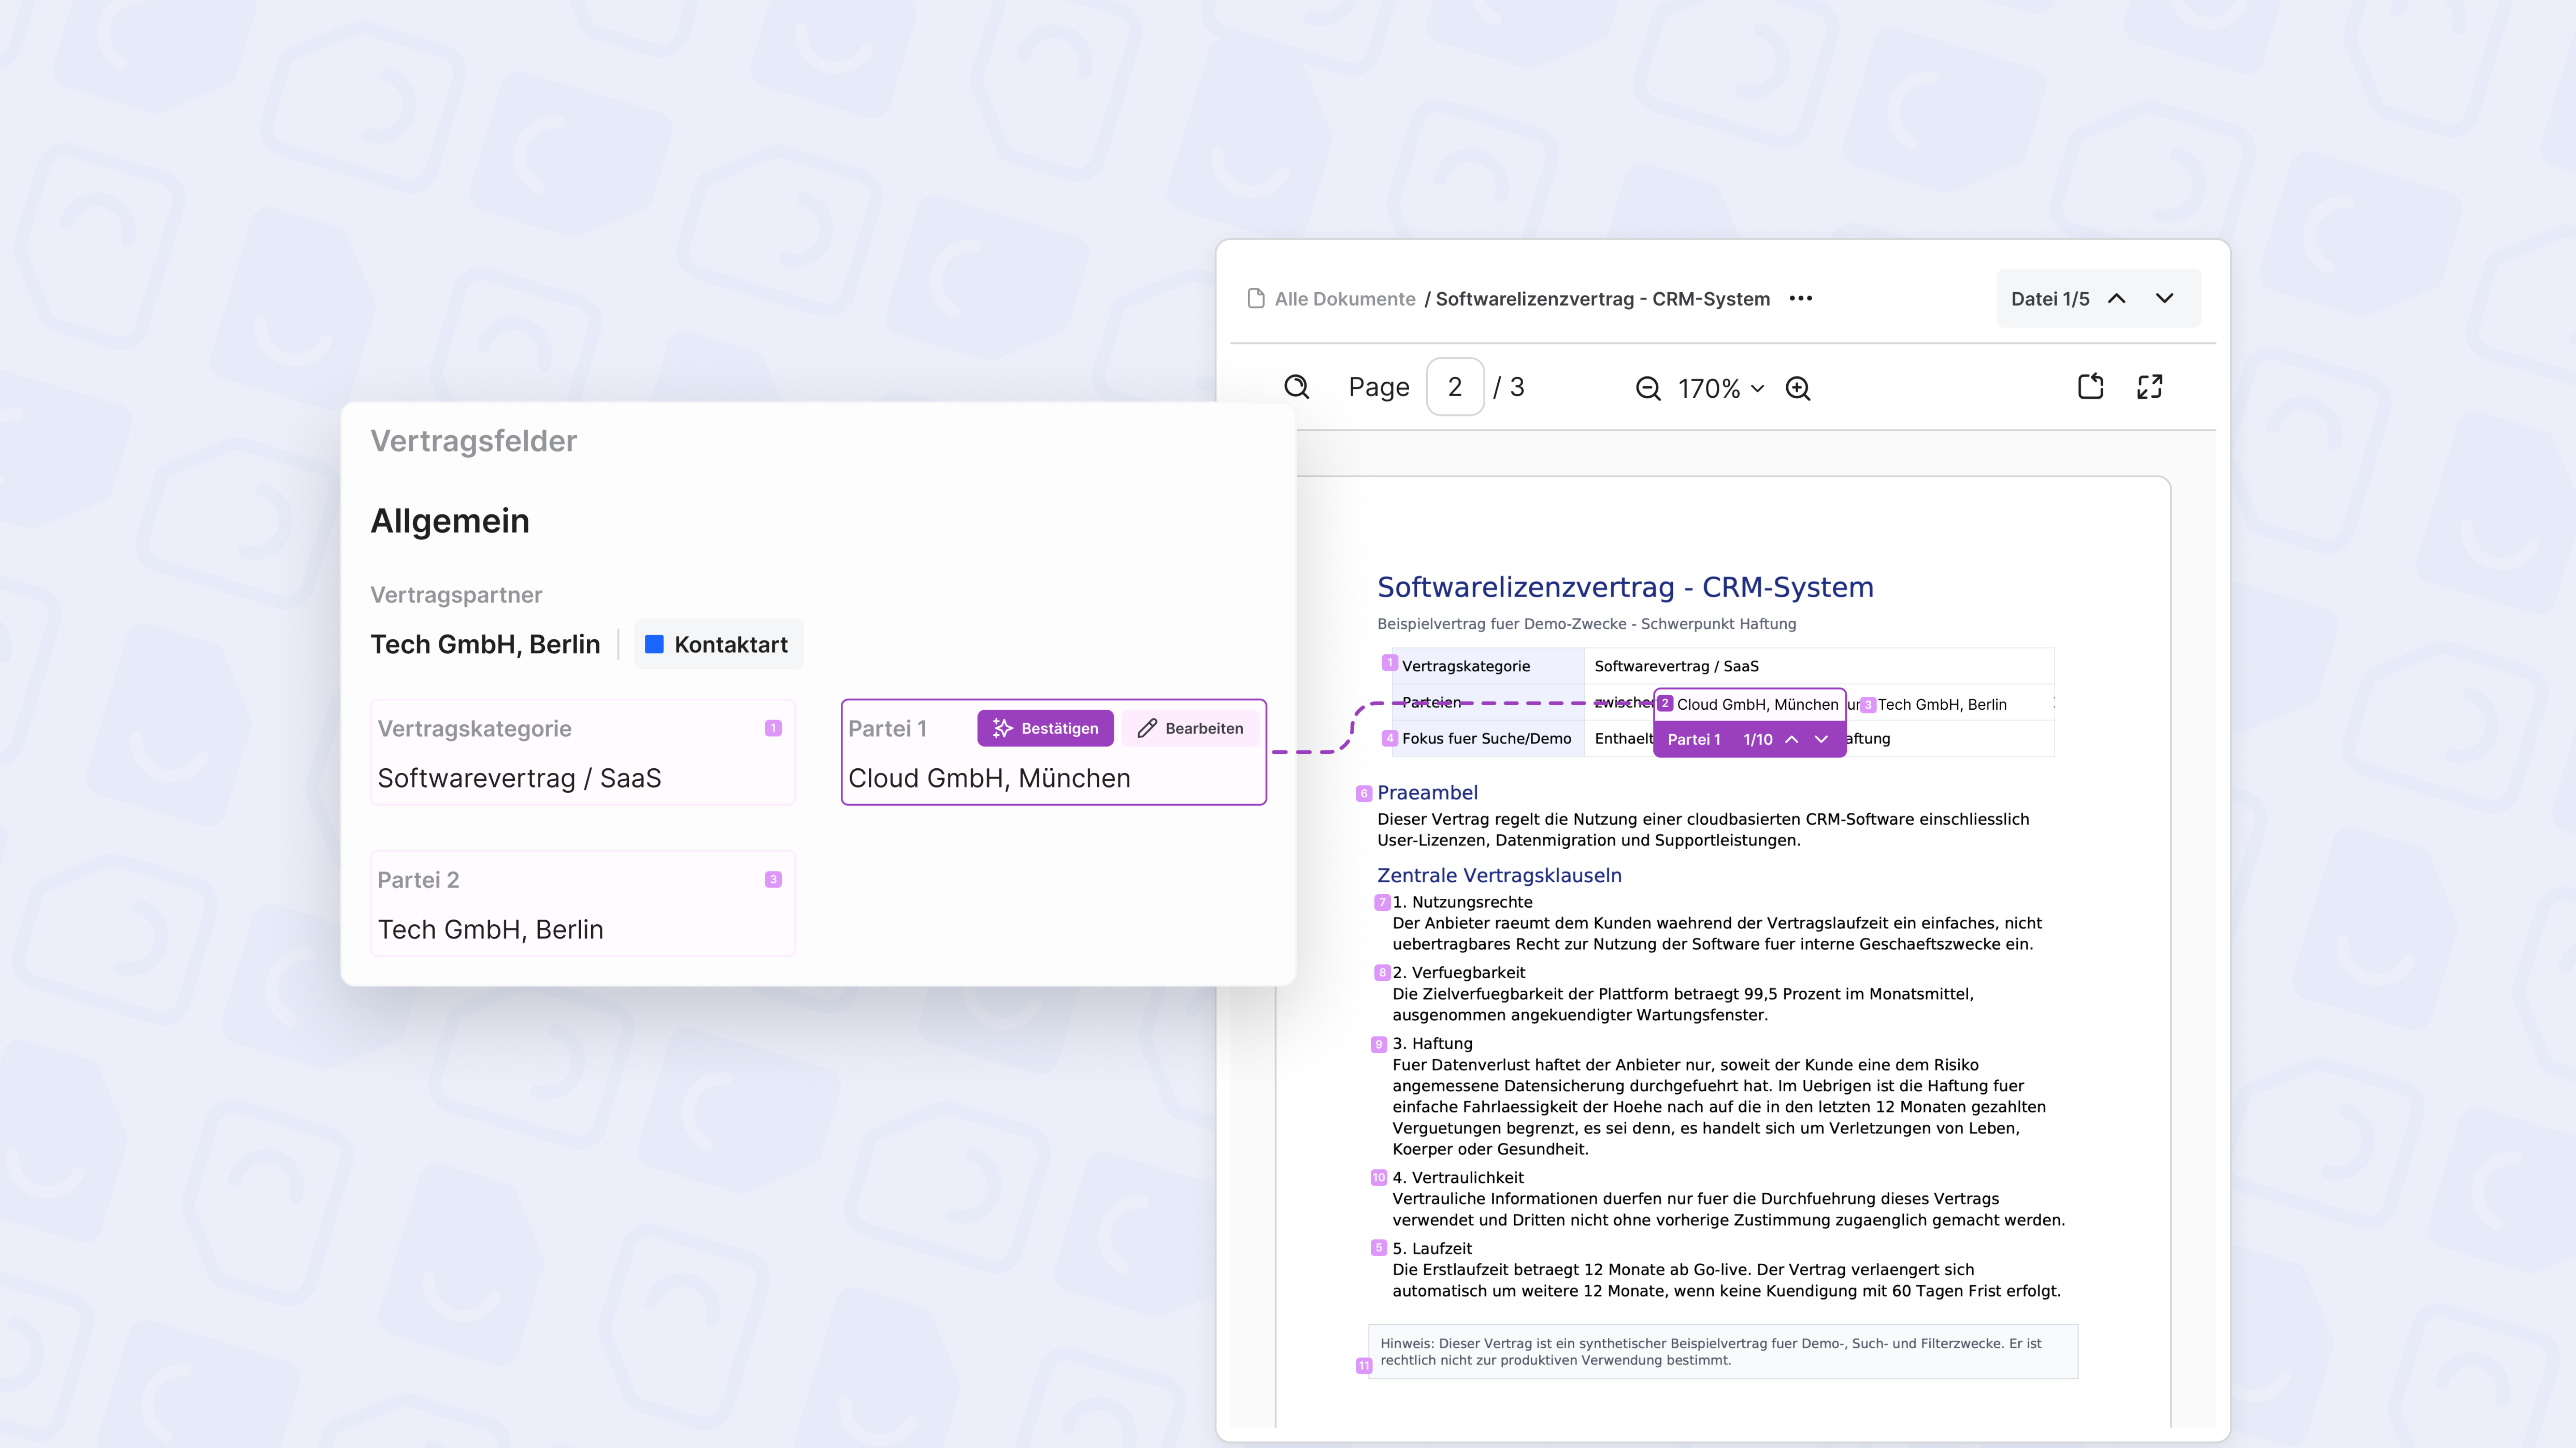Screen dimensions: 2576x1448
Task: Select annotation marker 1 next to Vertragskategorie in document
Action: point(1389,662)
